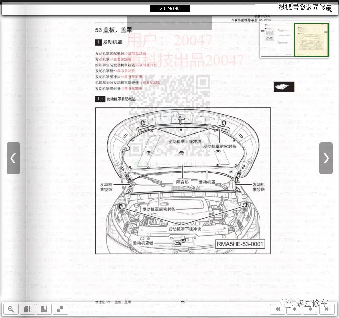Follow the link 拆卸和安装发动机罩隔音垫 章节见32页
The width and height of the screenshot is (339, 318).
[x=128, y=83]
